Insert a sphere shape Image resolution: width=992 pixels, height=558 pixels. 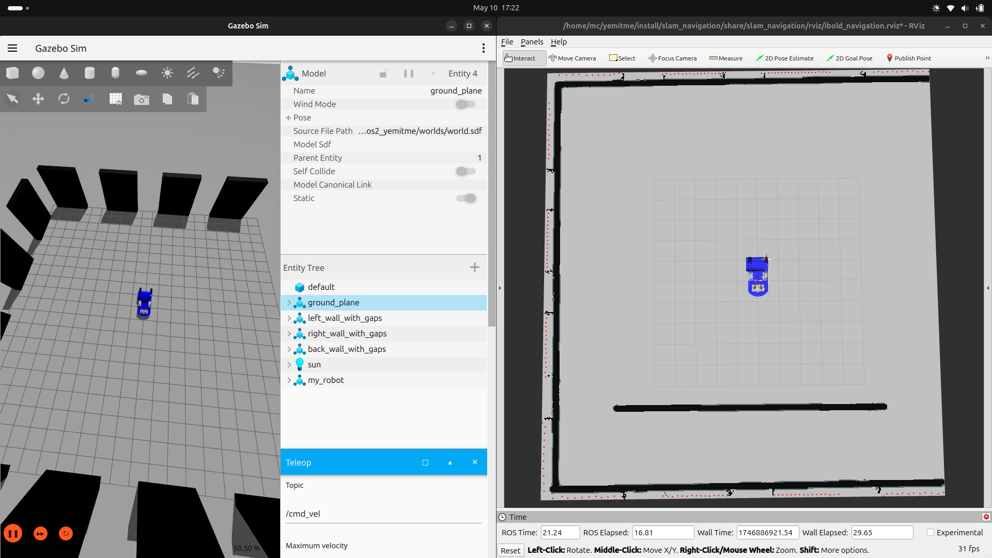[x=38, y=73]
